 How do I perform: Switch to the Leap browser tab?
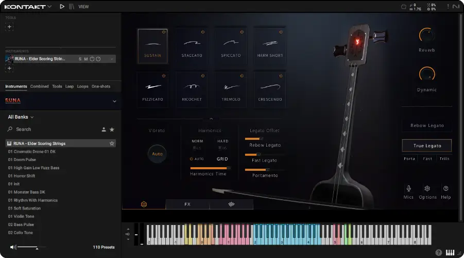(x=70, y=86)
